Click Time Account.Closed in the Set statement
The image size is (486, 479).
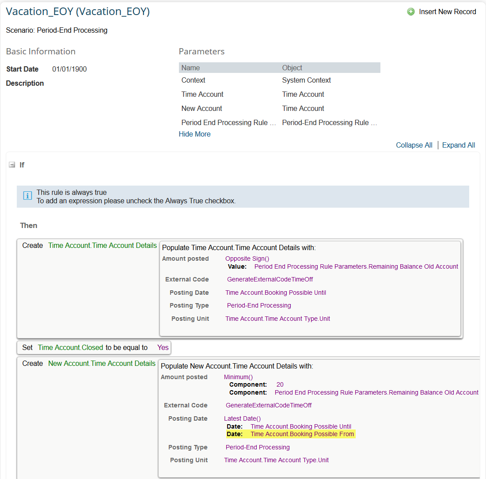point(70,348)
